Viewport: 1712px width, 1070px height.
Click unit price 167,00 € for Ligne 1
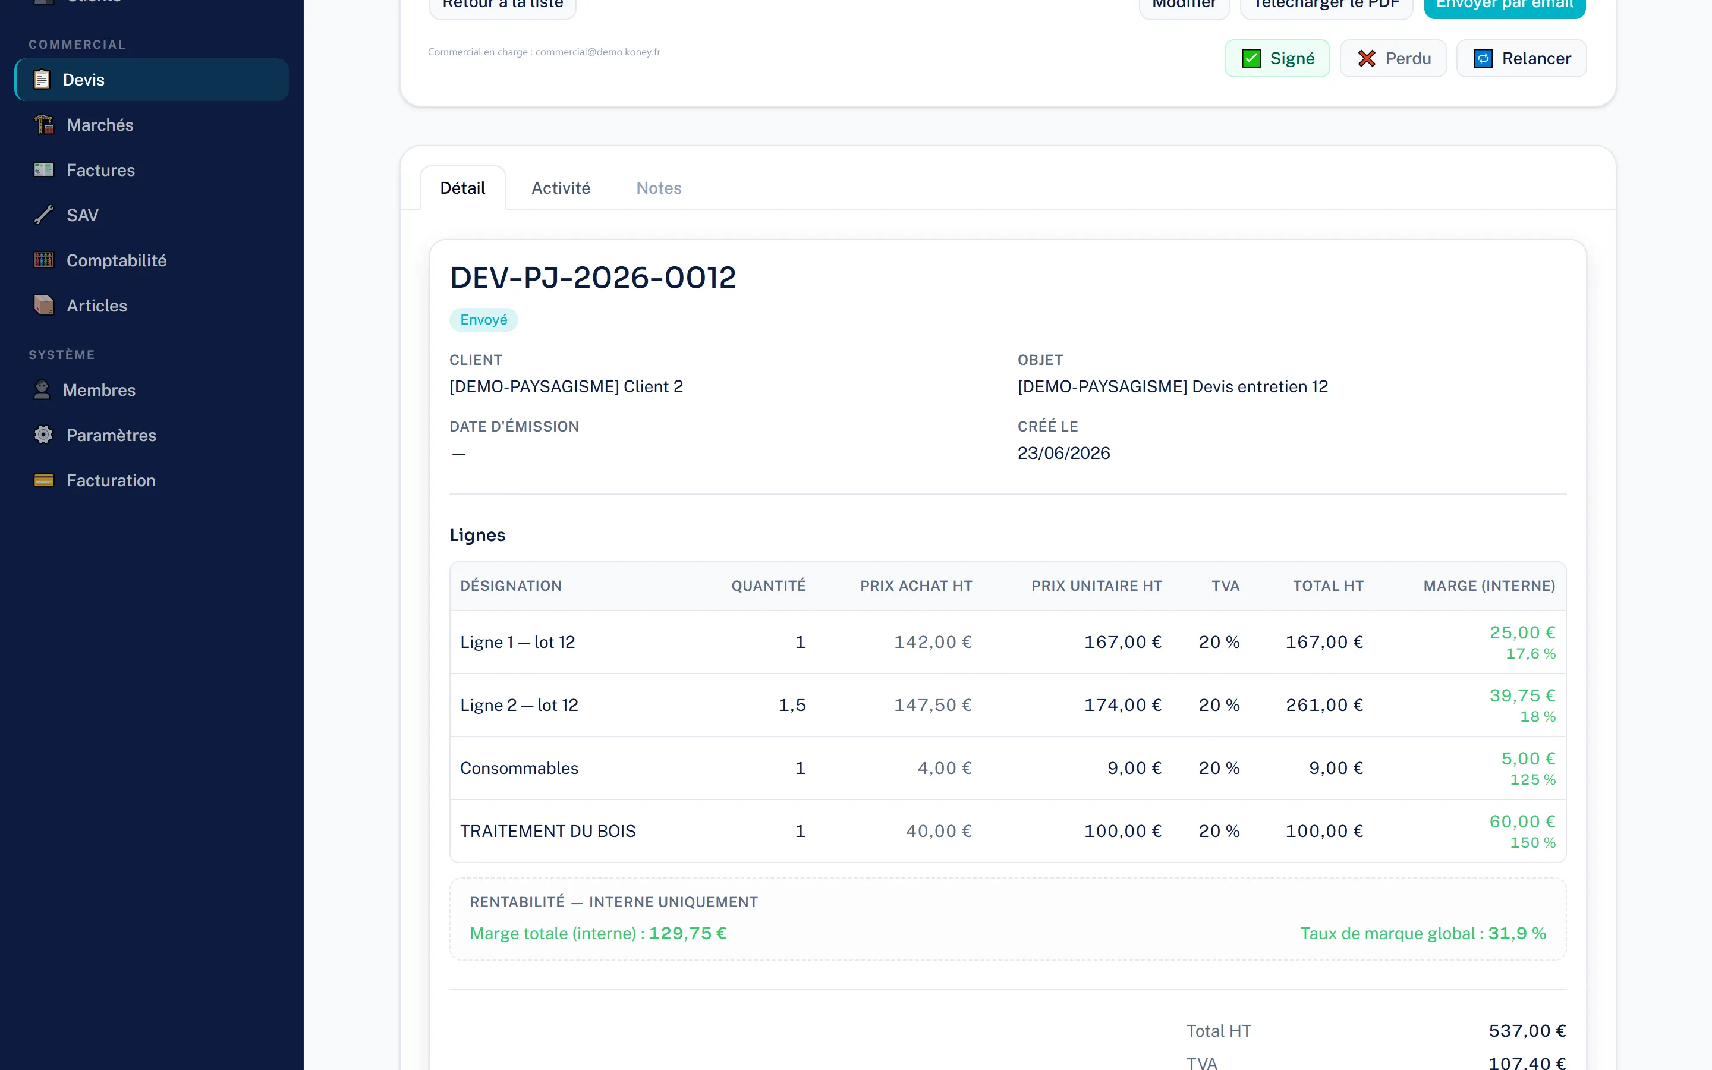[1123, 642]
